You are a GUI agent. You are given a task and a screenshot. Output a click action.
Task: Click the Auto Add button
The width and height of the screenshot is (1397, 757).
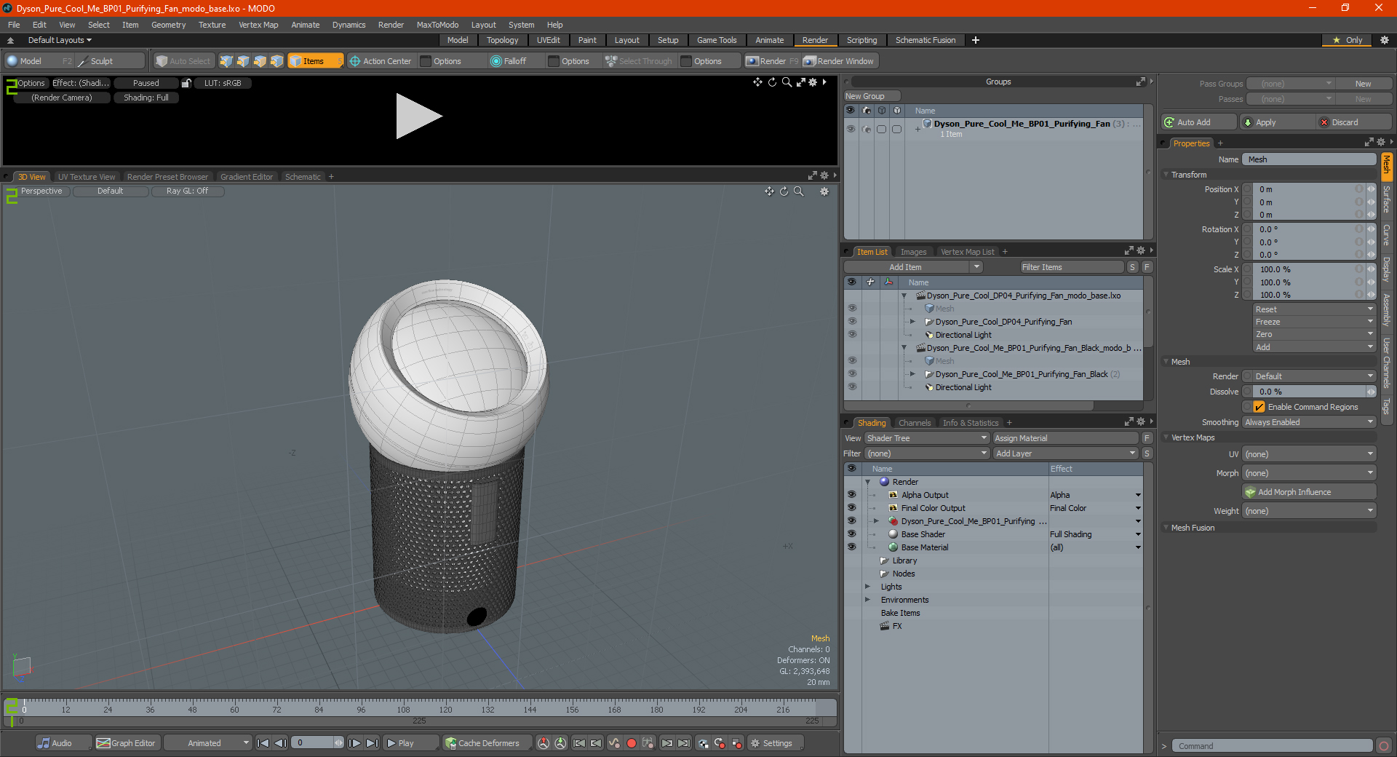click(x=1199, y=122)
